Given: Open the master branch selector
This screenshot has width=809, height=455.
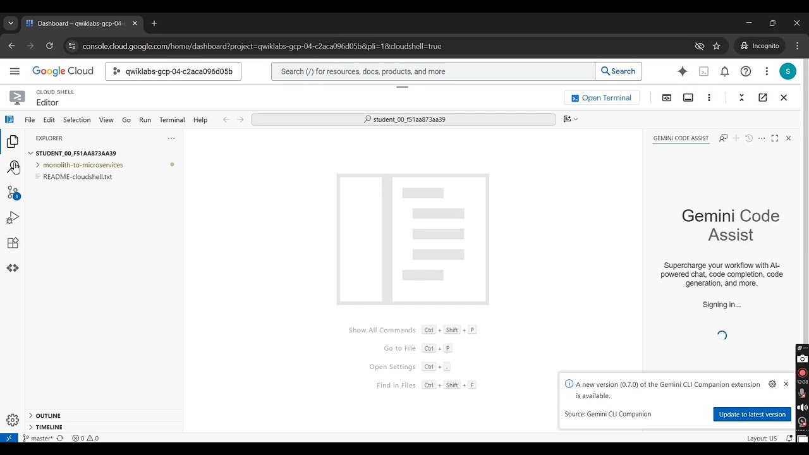Looking at the screenshot, I should pyautogui.click(x=38, y=438).
